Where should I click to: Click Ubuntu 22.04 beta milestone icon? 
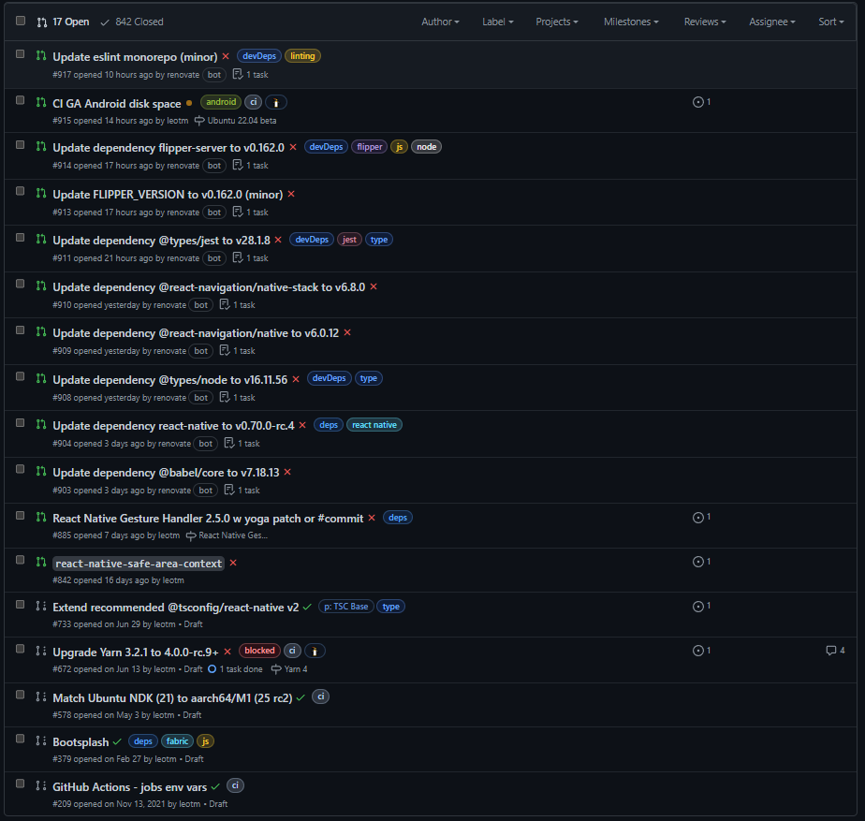199,121
